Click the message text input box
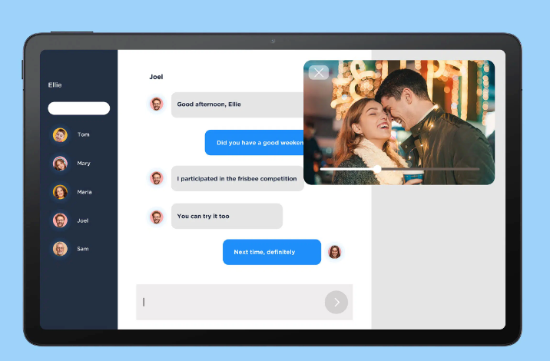 tap(229, 302)
